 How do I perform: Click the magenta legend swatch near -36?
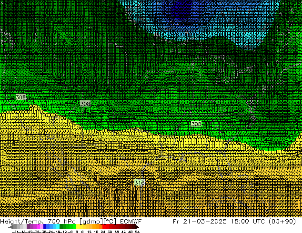pyautogui.click(x=38, y=227)
